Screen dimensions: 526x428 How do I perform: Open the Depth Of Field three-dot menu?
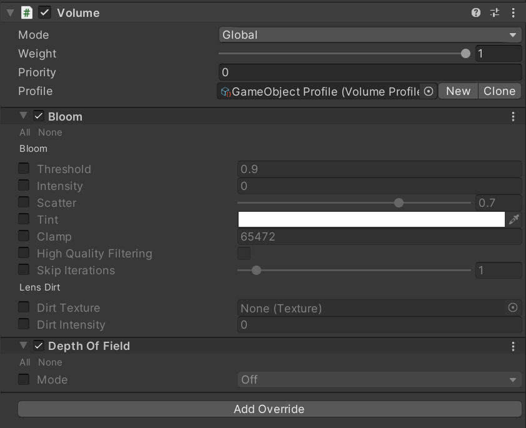pyautogui.click(x=513, y=347)
